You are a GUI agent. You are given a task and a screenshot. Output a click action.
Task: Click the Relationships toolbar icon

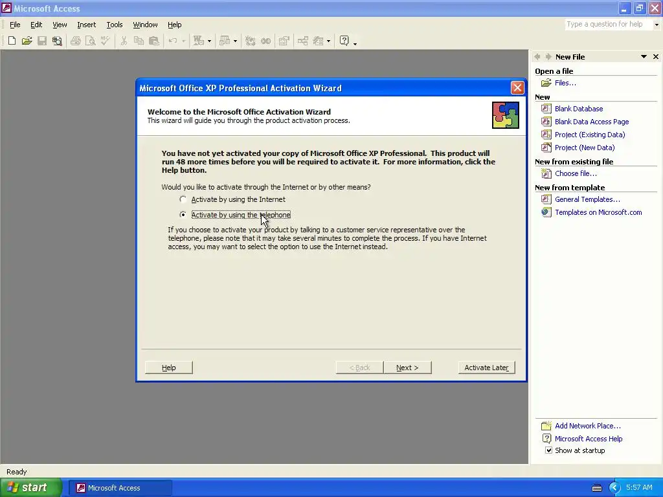point(303,41)
